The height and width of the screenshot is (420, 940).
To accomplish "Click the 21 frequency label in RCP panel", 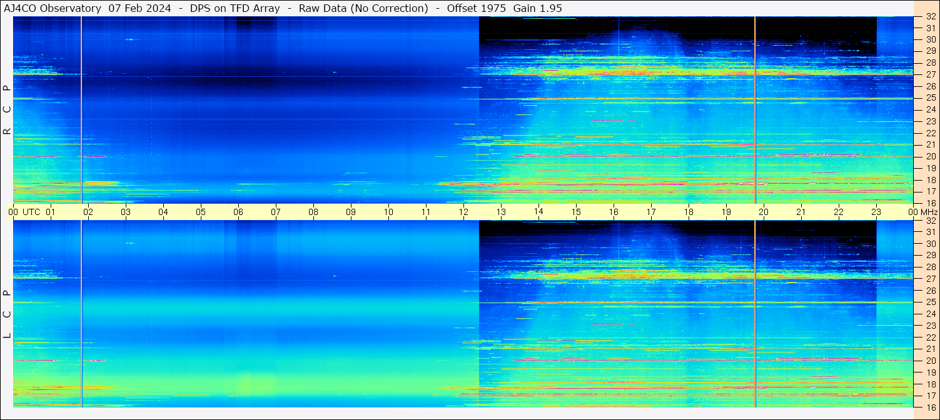I will pyautogui.click(x=930, y=145).
